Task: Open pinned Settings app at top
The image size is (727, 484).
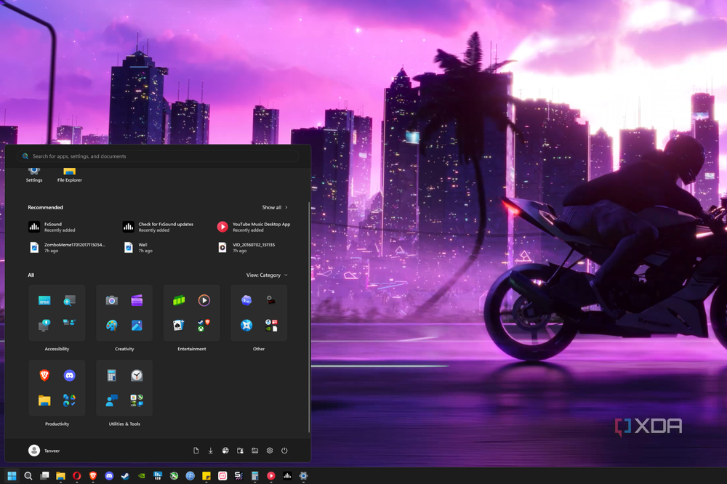Action: click(x=34, y=174)
